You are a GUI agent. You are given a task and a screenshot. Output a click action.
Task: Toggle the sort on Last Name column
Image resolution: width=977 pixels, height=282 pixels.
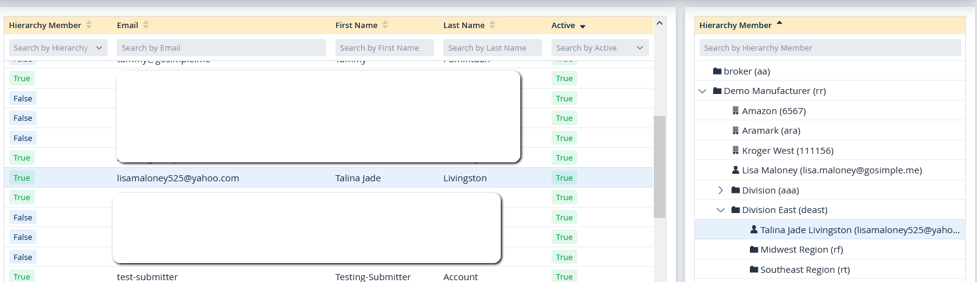492,25
